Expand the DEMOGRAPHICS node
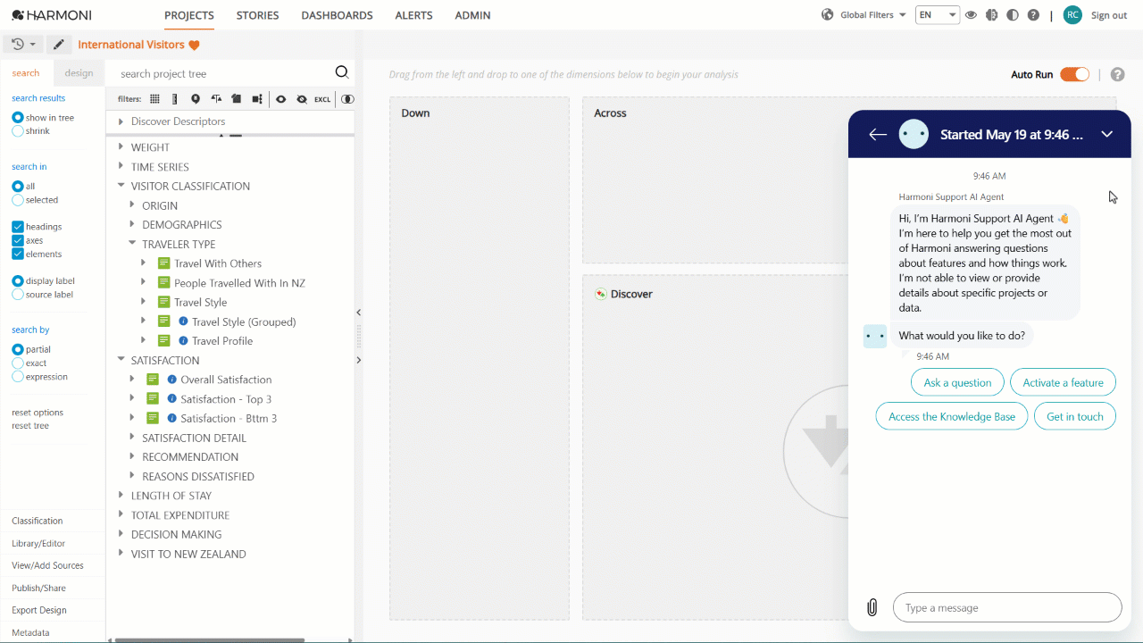1143x643 pixels. [132, 225]
